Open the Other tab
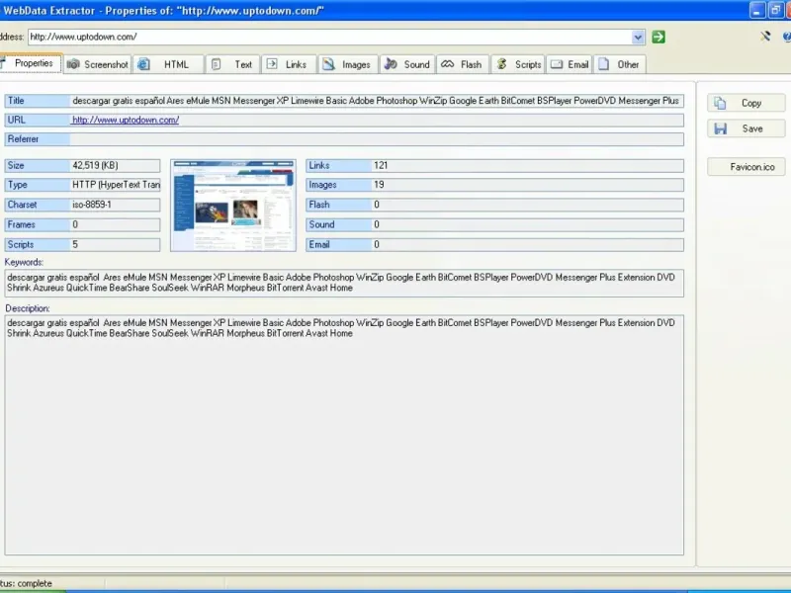 620,64
